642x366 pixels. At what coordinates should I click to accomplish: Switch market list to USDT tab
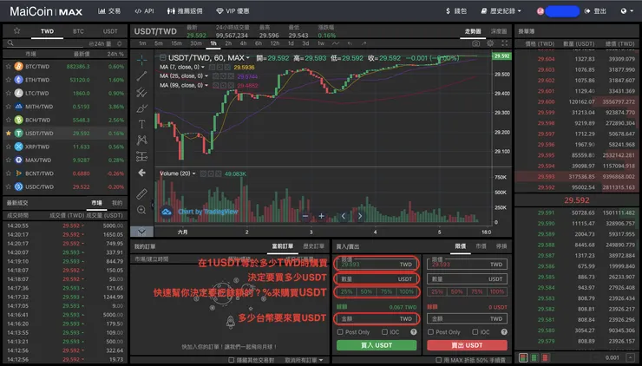coord(109,31)
